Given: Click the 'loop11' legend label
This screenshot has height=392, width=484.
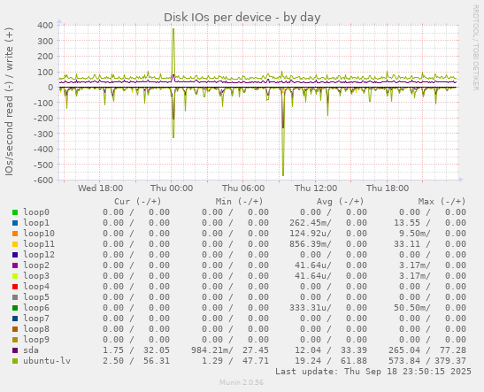Looking at the screenshot, I should tap(39, 244).
